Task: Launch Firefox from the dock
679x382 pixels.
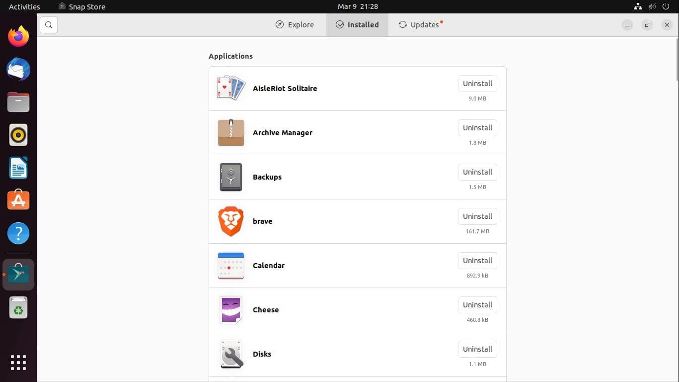Action: coord(18,35)
